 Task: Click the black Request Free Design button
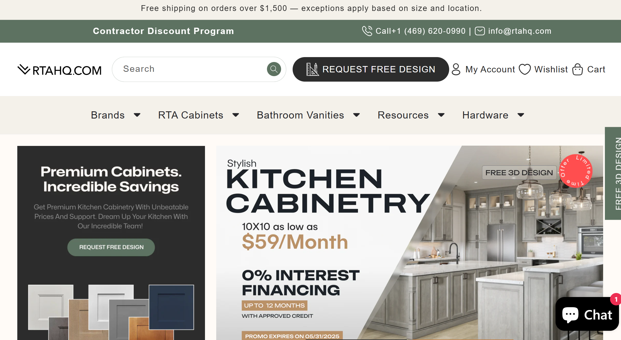(x=370, y=69)
